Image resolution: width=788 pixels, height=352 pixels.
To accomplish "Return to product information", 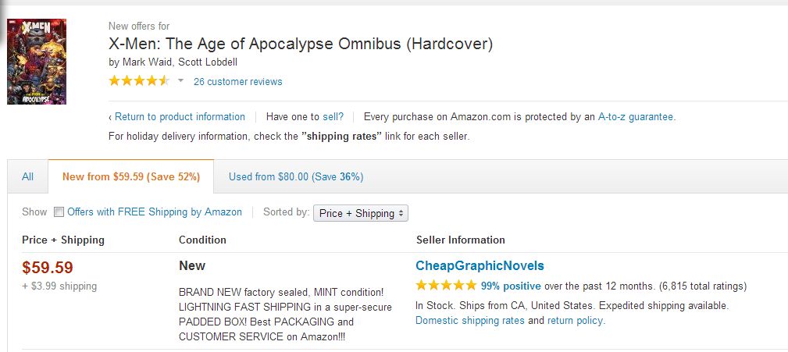I will pyautogui.click(x=179, y=117).
